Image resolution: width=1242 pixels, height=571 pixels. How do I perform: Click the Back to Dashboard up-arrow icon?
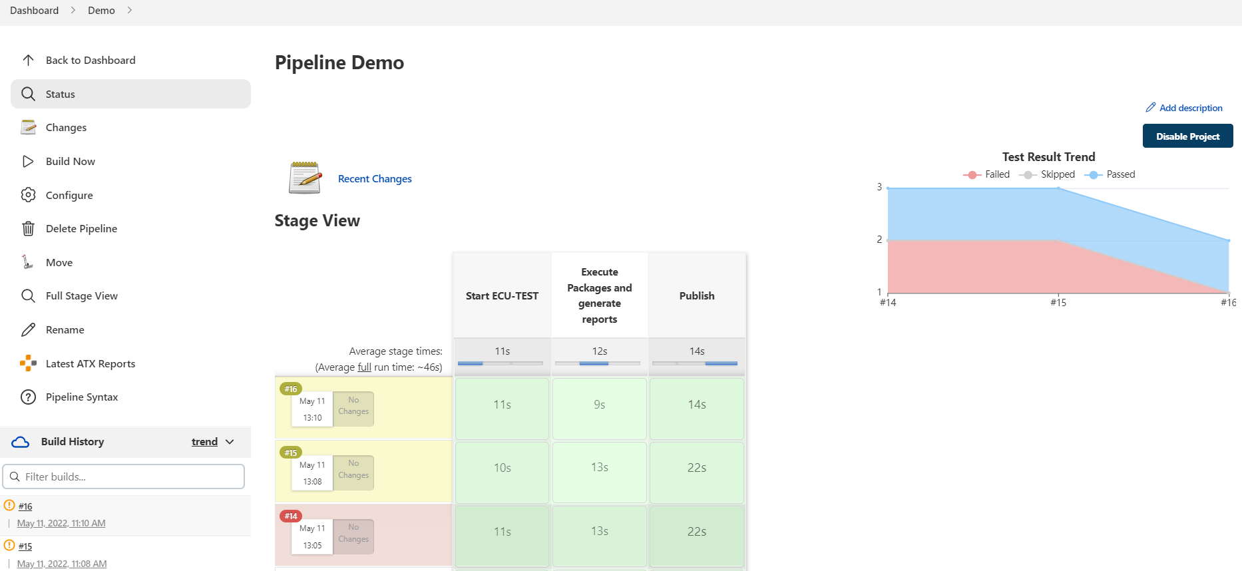(28, 60)
